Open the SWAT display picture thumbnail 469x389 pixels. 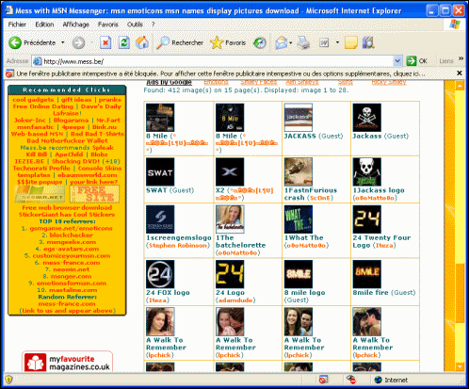(160, 171)
